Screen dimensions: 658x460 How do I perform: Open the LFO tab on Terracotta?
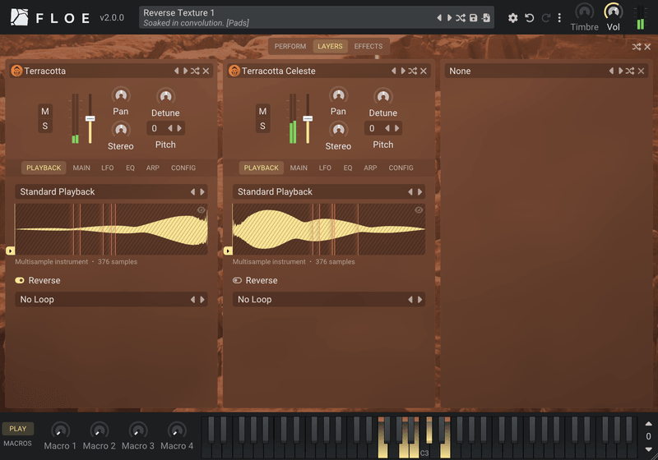pos(108,168)
